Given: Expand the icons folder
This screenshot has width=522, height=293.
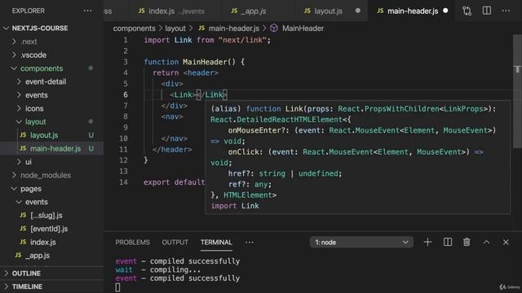Looking at the screenshot, I should [19, 108].
